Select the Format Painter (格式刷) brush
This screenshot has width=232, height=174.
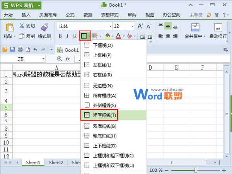[44, 27]
